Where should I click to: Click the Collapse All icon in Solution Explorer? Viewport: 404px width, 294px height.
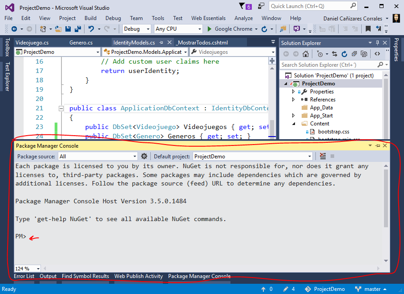pos(354,54)
